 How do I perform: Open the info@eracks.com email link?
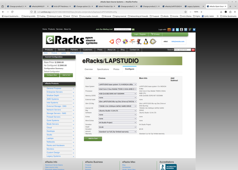point(178,42)
